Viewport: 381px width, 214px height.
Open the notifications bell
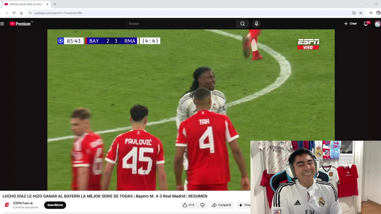tap(366, 23)
